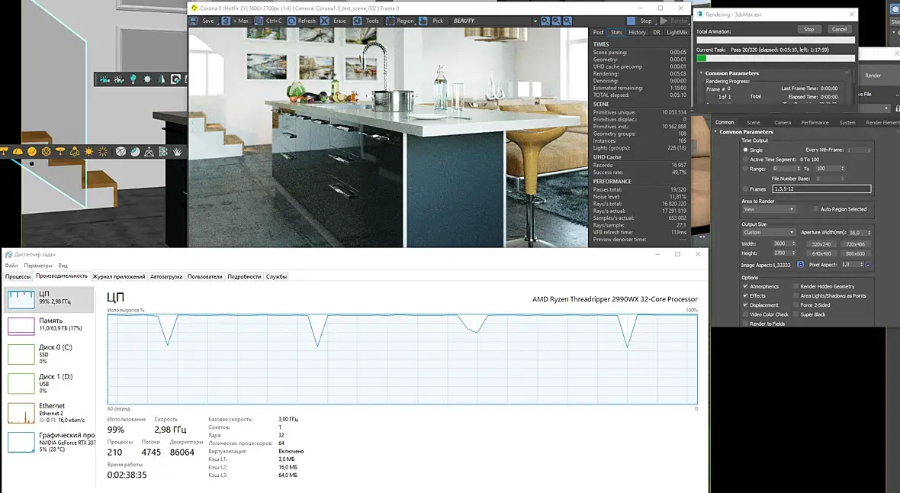This screenshot has height=493, width=900.
Task: Open the LightMix tab
Action: 677,32
